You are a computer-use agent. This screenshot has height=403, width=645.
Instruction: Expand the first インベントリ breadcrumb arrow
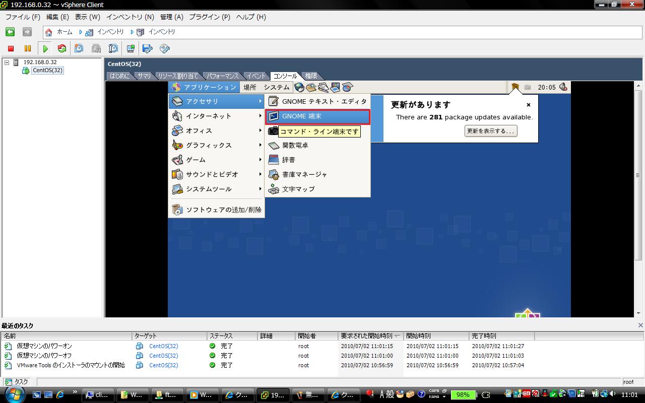tap(81, 32)
